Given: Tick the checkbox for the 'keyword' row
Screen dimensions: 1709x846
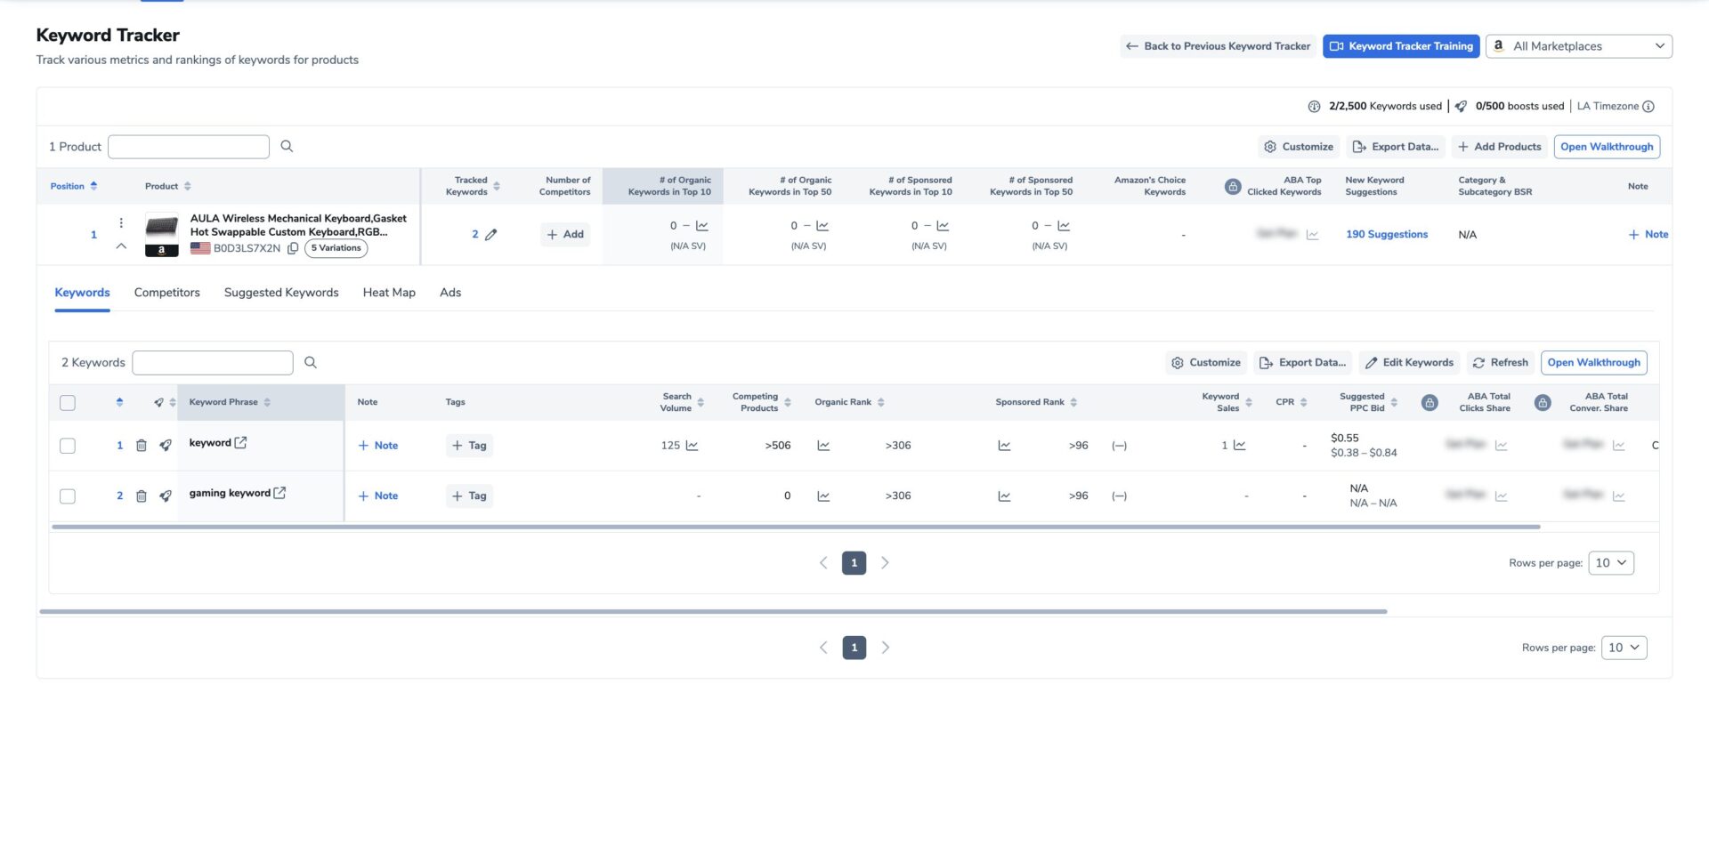Looking at the screenshot, I should pos(68,446).
